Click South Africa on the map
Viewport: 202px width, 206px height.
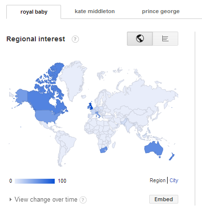point(103,150)
